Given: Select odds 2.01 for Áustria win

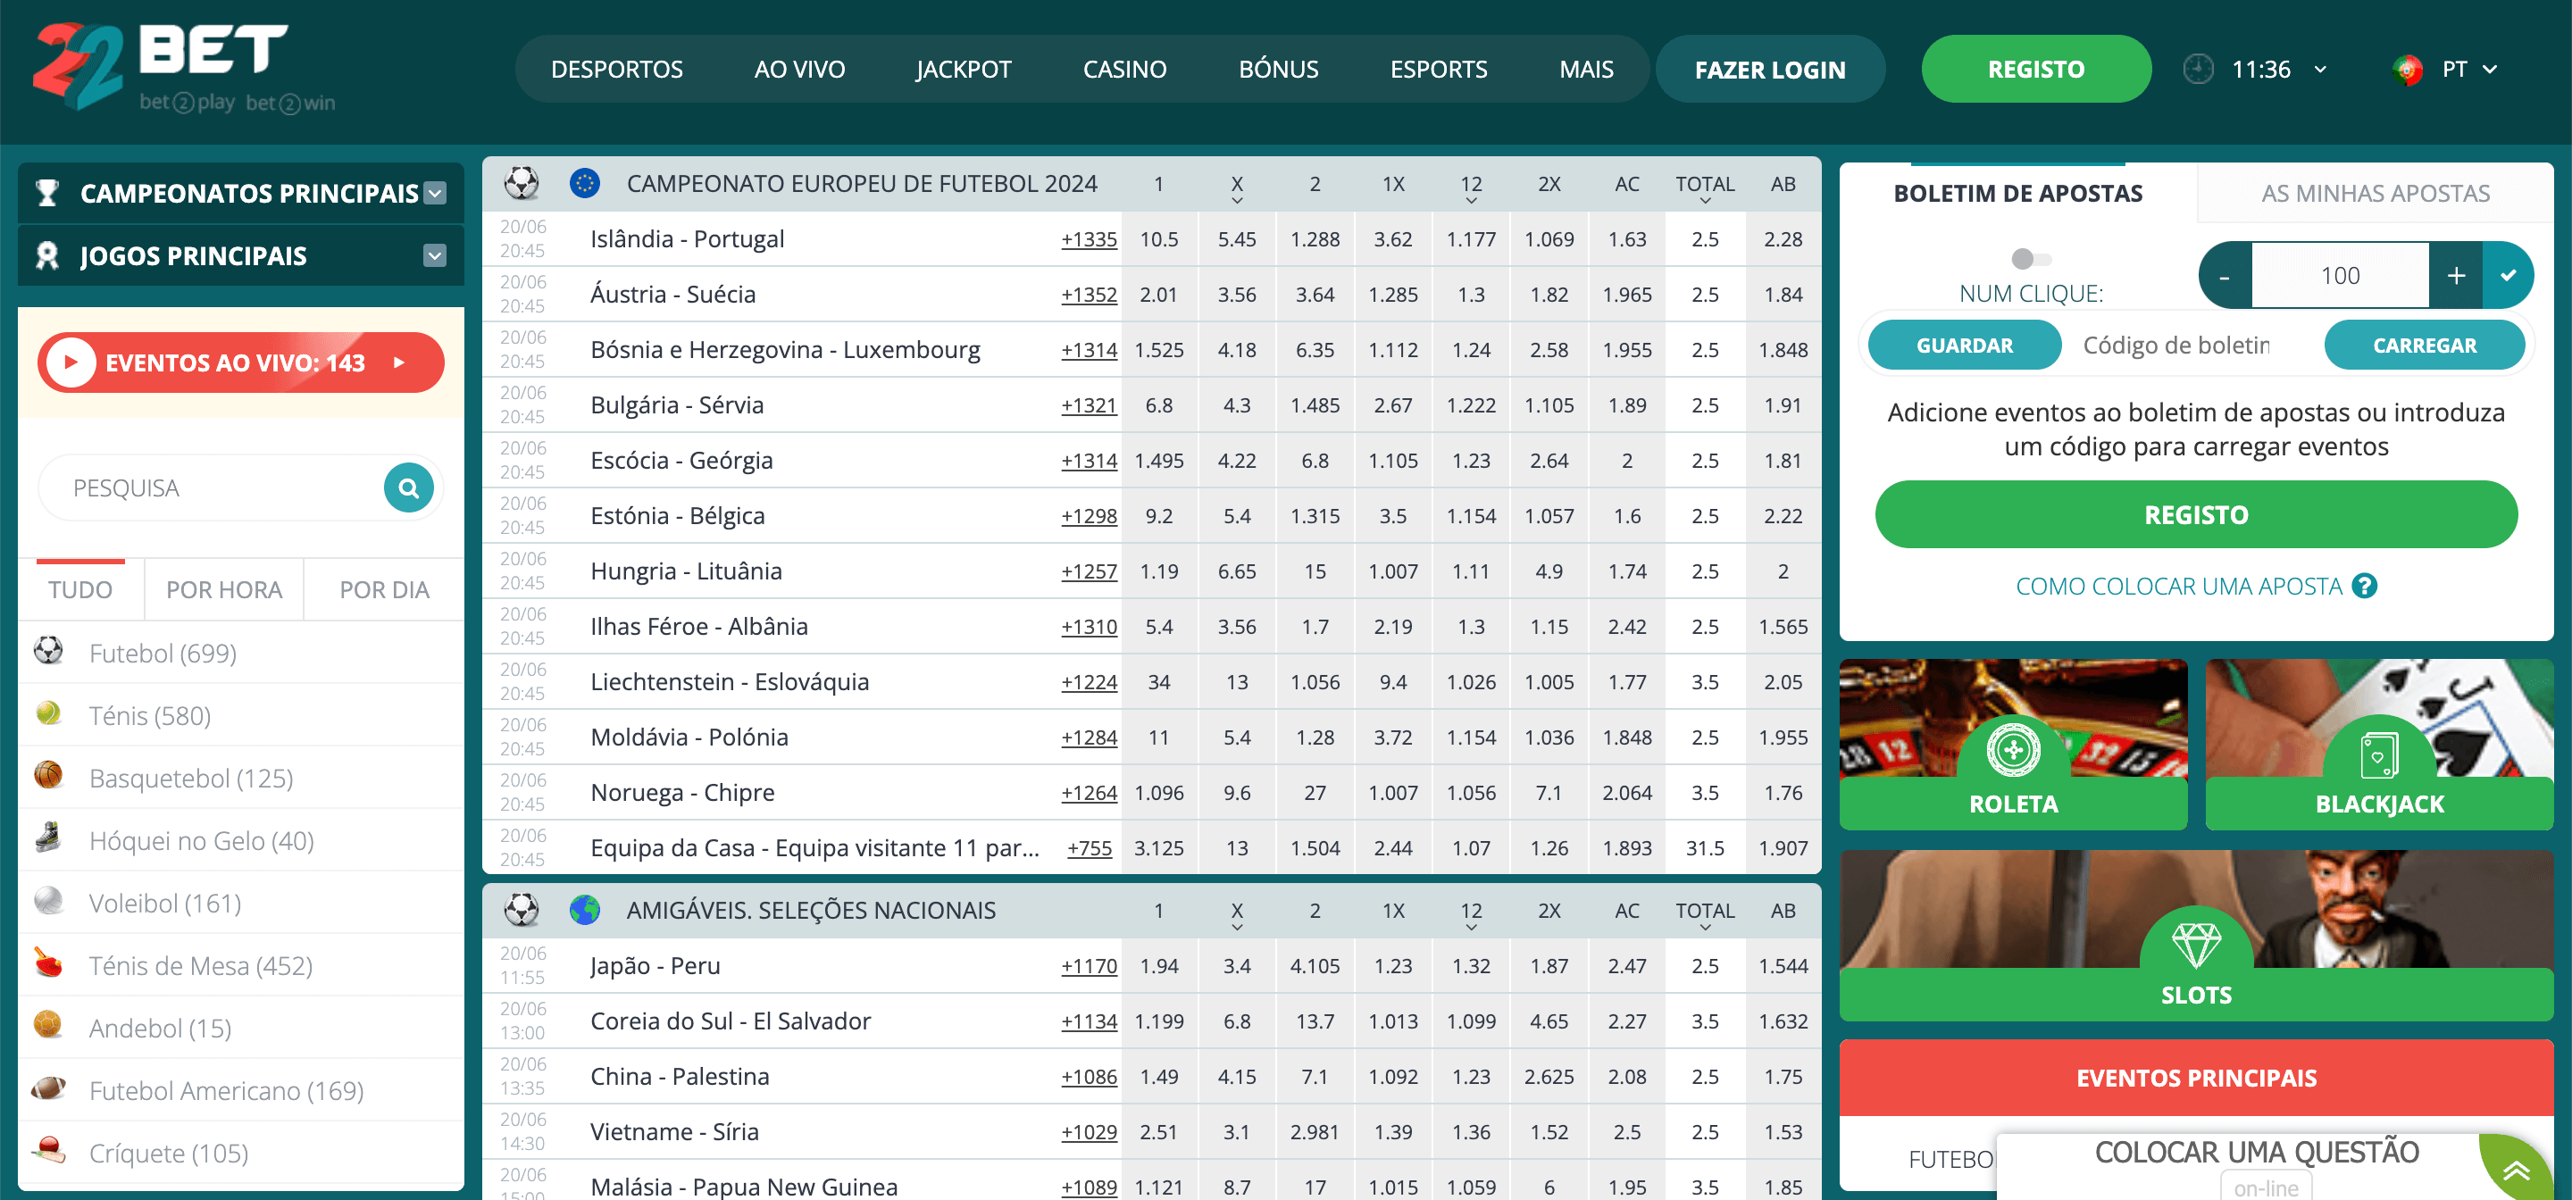Looking at the screenshot, I should tap(1158, 295).
